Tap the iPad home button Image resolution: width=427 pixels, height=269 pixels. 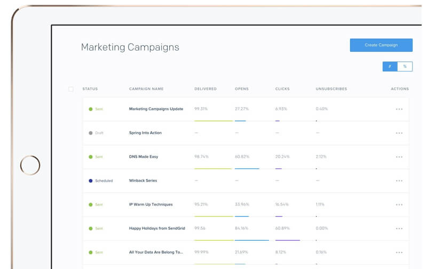[30, 165]
